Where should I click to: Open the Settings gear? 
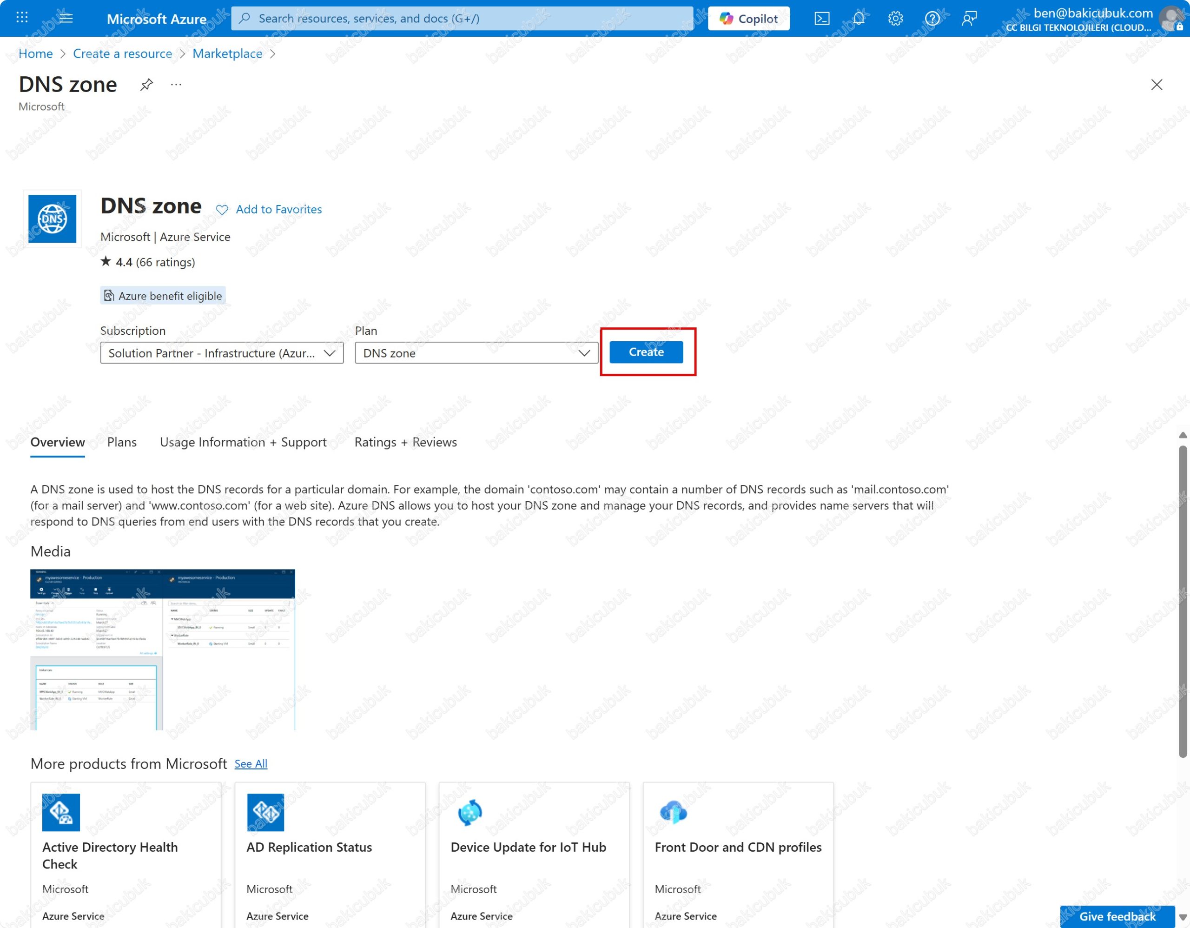(895, 19)
